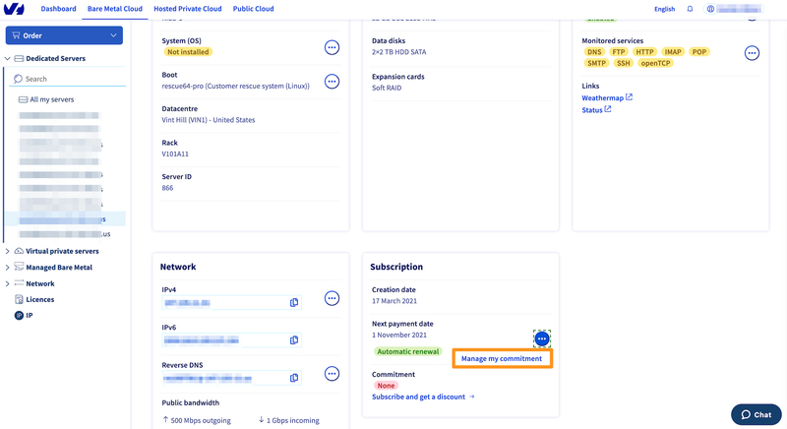Open IPv4 row ellipsis menu
This screenshot has width=787, height=429.
(x=332, y=298)
